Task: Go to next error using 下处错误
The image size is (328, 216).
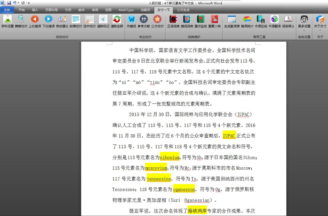Action: pos(49,20)
